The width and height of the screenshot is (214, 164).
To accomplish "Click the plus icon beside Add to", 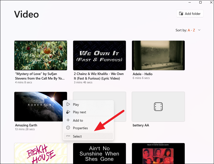I will (68, 120).
